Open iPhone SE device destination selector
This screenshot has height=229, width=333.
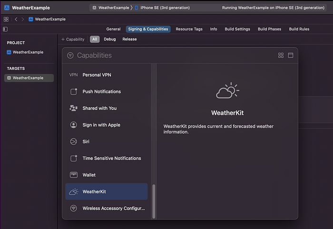pyautogui.click(x=163, y=8)
